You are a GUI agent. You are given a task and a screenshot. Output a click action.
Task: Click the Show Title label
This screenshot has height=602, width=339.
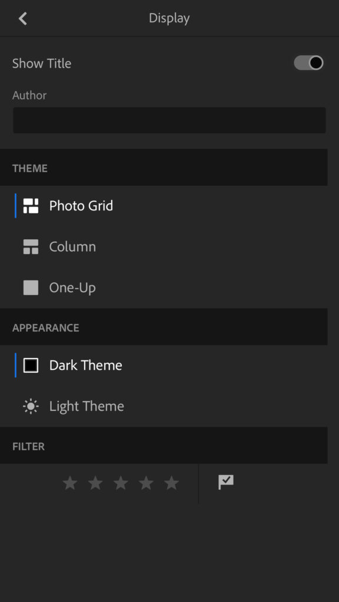[42, 63]
